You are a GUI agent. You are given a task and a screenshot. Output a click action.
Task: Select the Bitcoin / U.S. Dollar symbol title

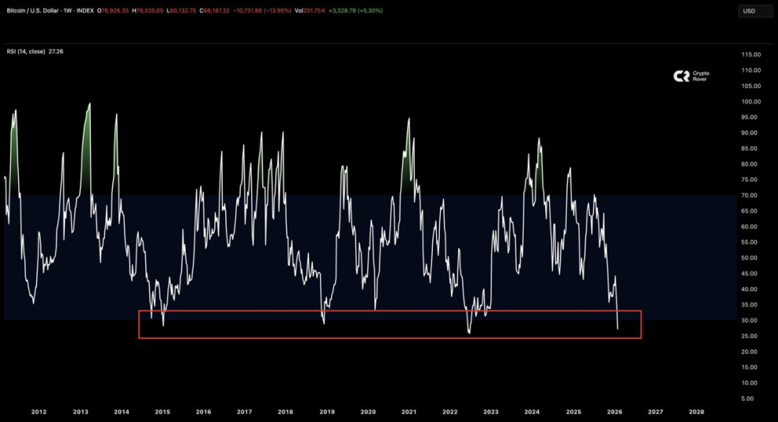(32, 10)
